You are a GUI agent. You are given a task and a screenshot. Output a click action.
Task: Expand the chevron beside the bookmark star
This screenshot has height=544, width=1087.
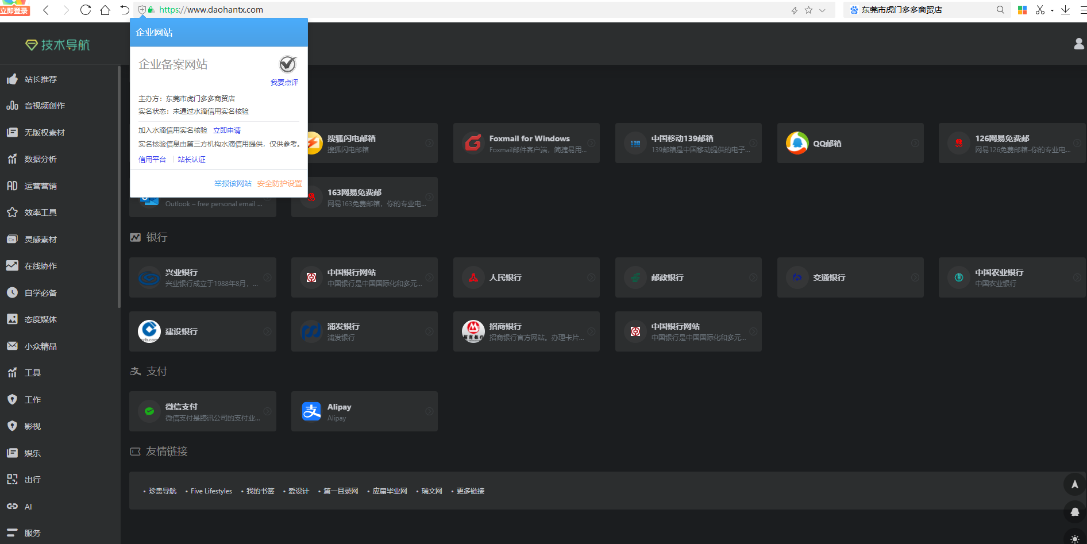pyautogui.click(x=822, y=10)
